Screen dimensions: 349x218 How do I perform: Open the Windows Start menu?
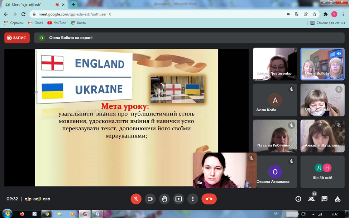[x=7, y=214]
